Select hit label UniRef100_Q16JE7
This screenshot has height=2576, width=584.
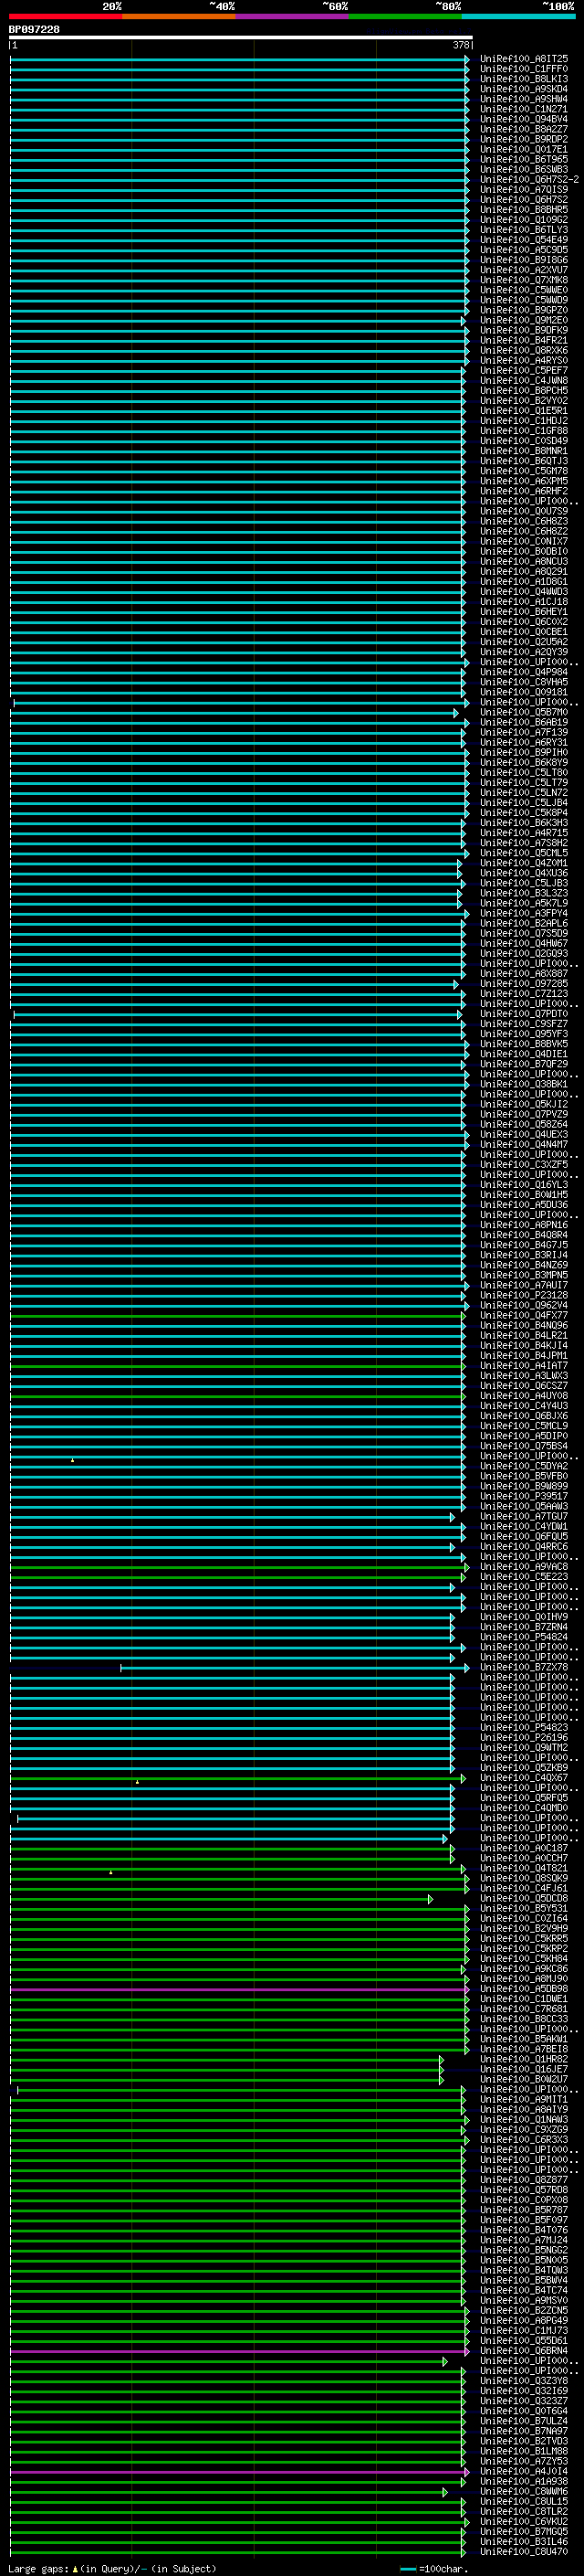(x=524, y=2069)
